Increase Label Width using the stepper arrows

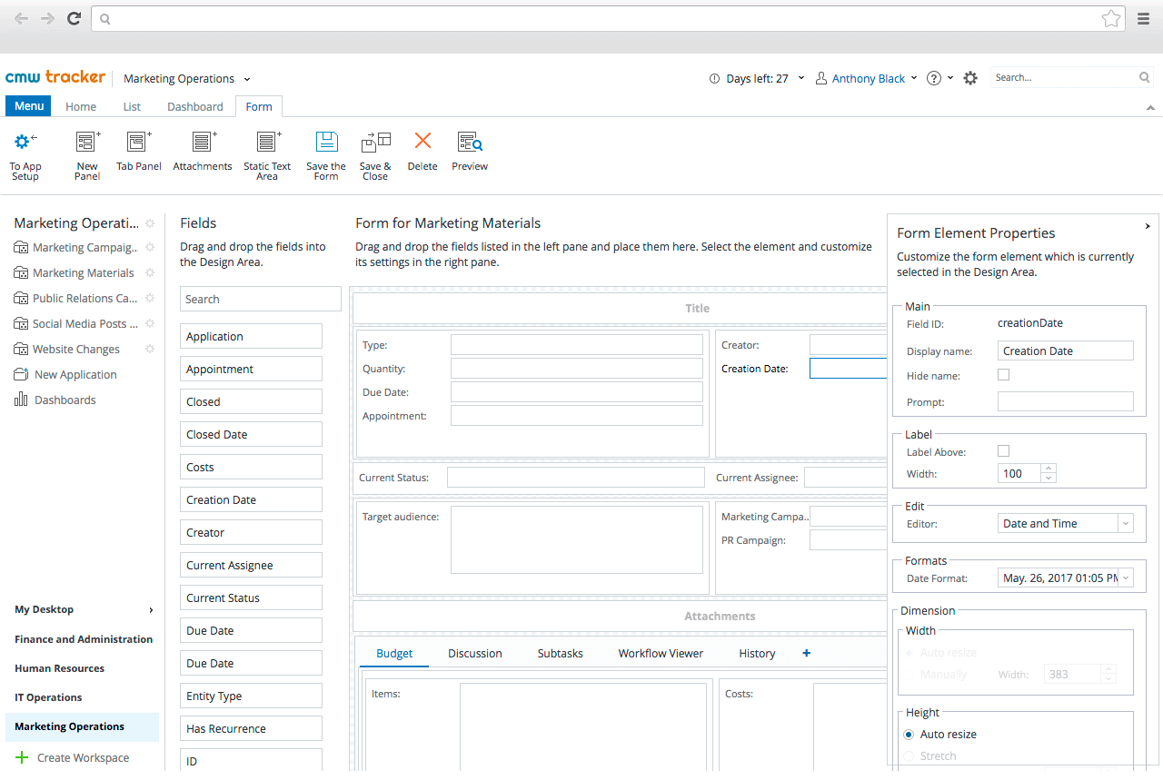(1049, 469)
